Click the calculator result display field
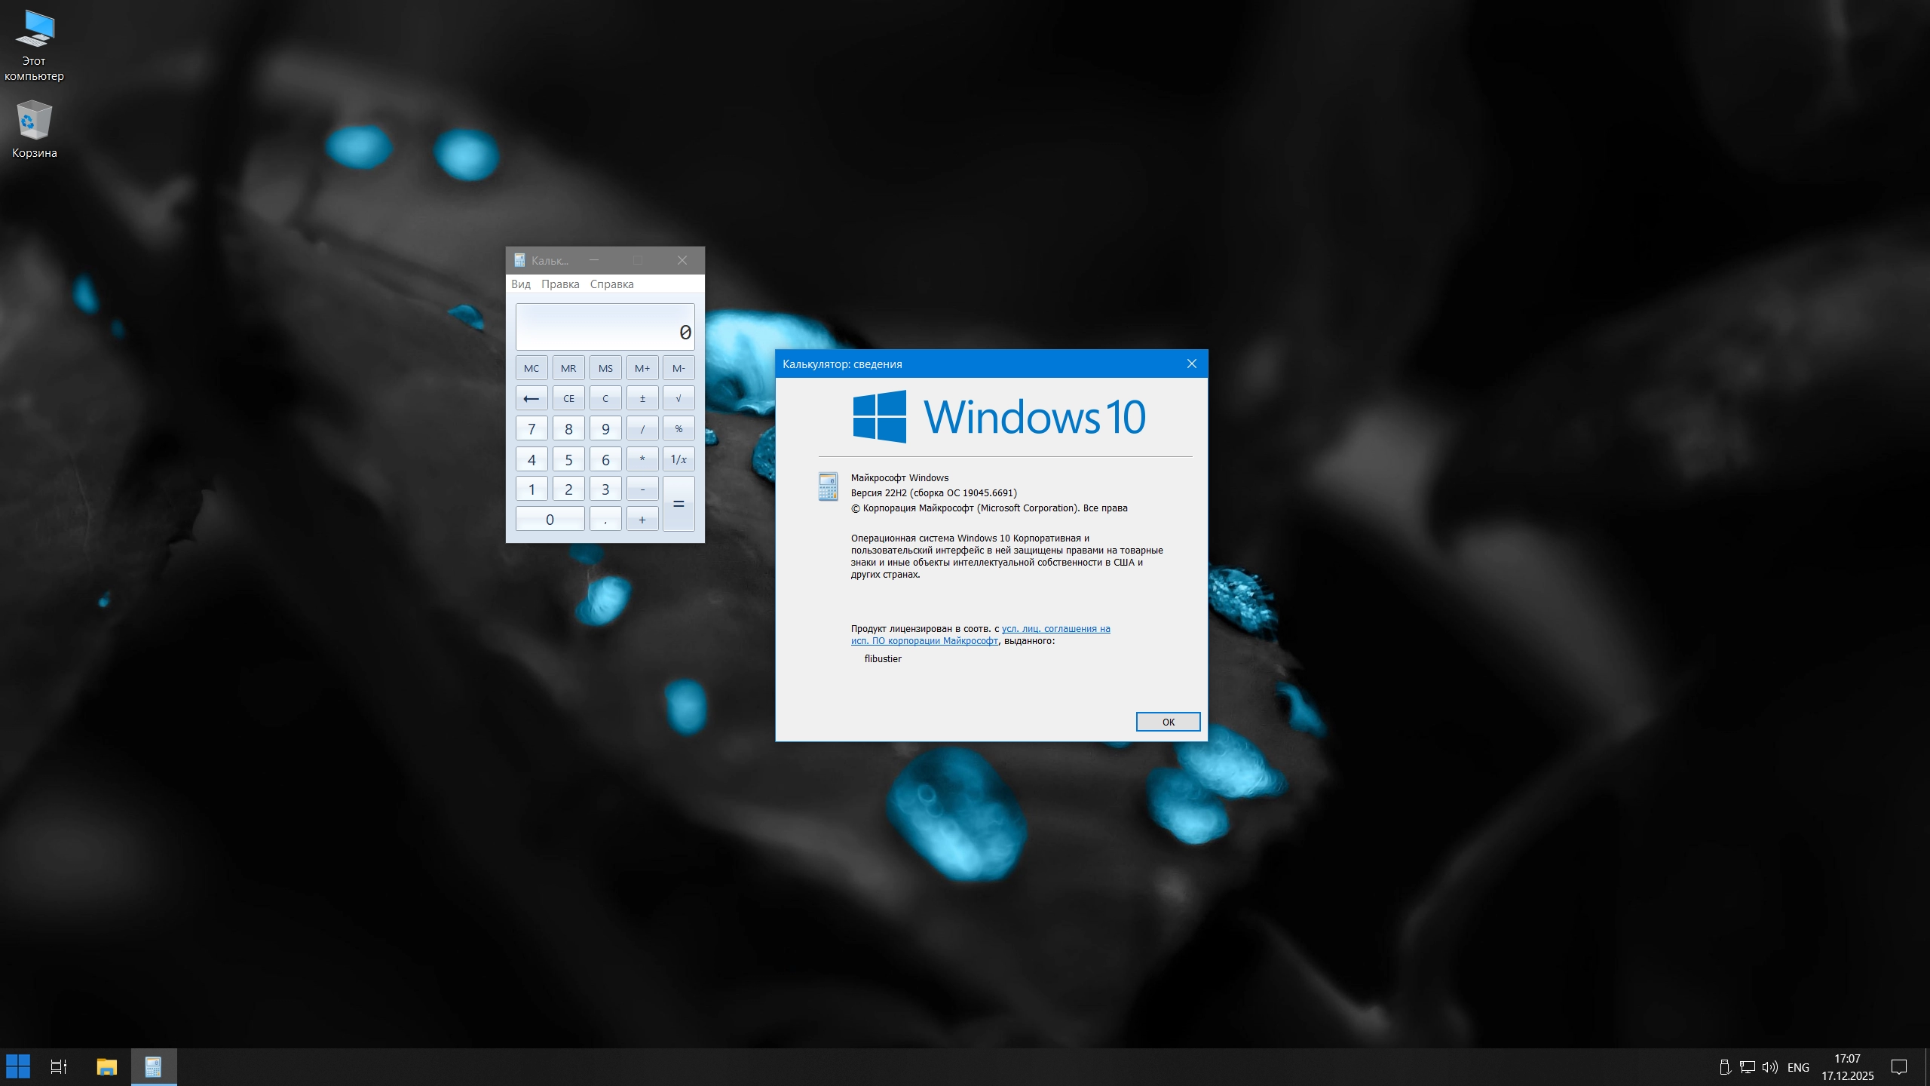 (x=605, y=327)
